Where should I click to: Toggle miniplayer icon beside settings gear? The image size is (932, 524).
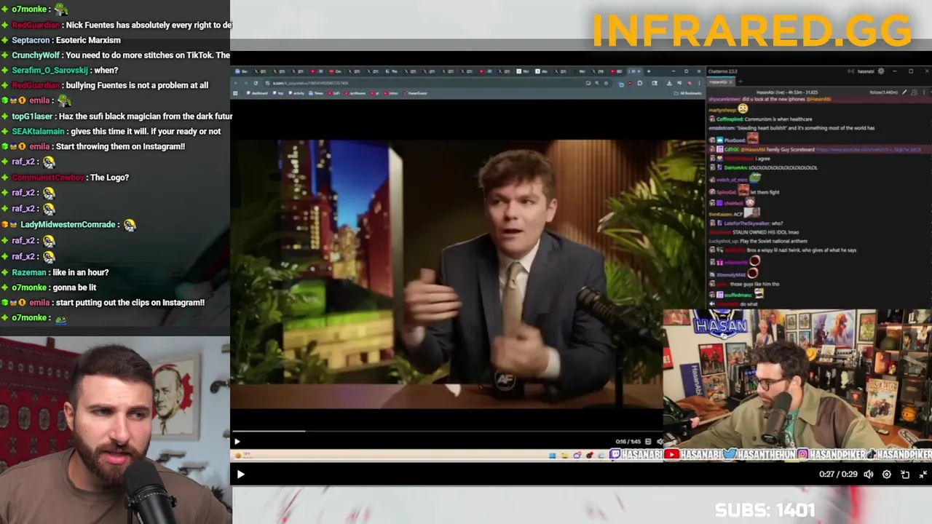click(x=905, y=475)
